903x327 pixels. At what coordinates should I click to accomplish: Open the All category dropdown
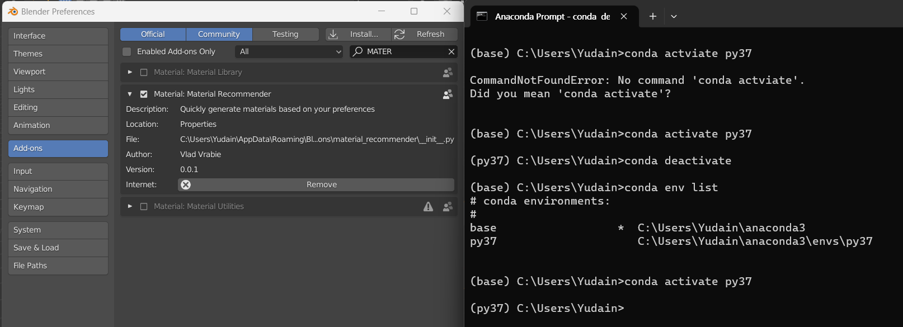pyautogui.click(x=289, y=51)
